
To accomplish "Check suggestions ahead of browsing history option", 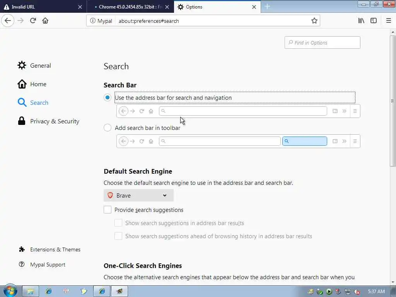I will [118, 236].
